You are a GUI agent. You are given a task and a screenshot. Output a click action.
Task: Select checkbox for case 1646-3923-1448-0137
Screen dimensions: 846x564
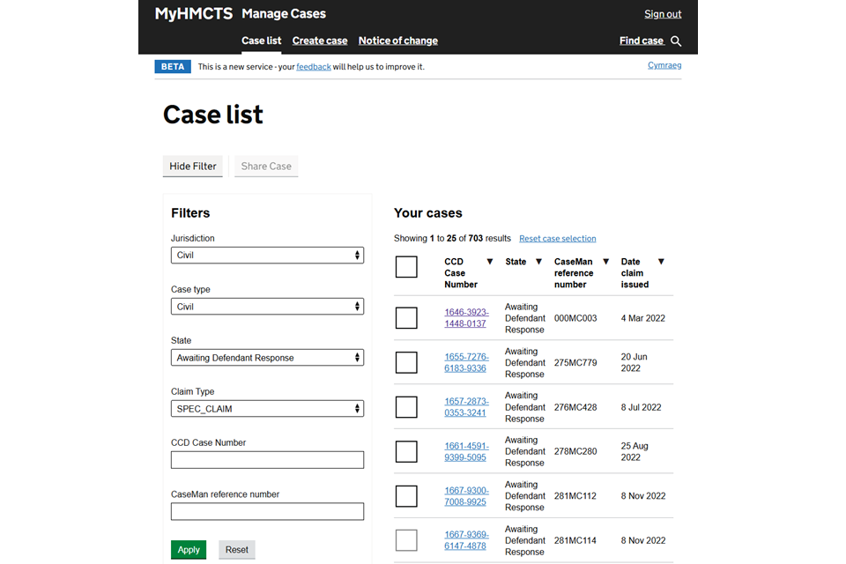[406, 318]
